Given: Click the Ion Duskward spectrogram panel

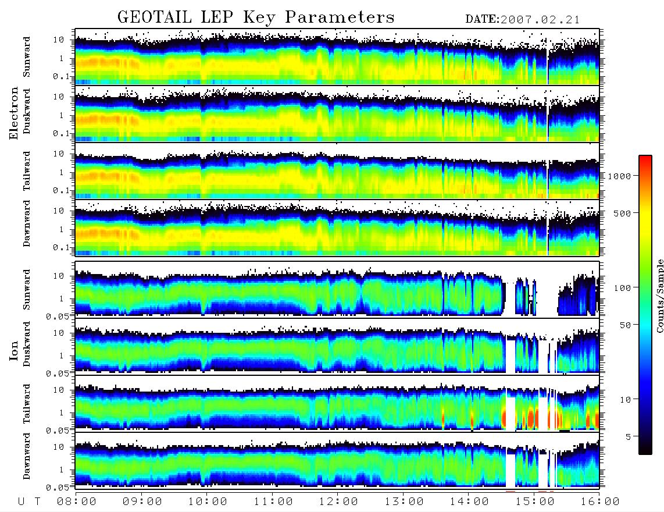Looking at the screenshot, I should click(337, 346).
